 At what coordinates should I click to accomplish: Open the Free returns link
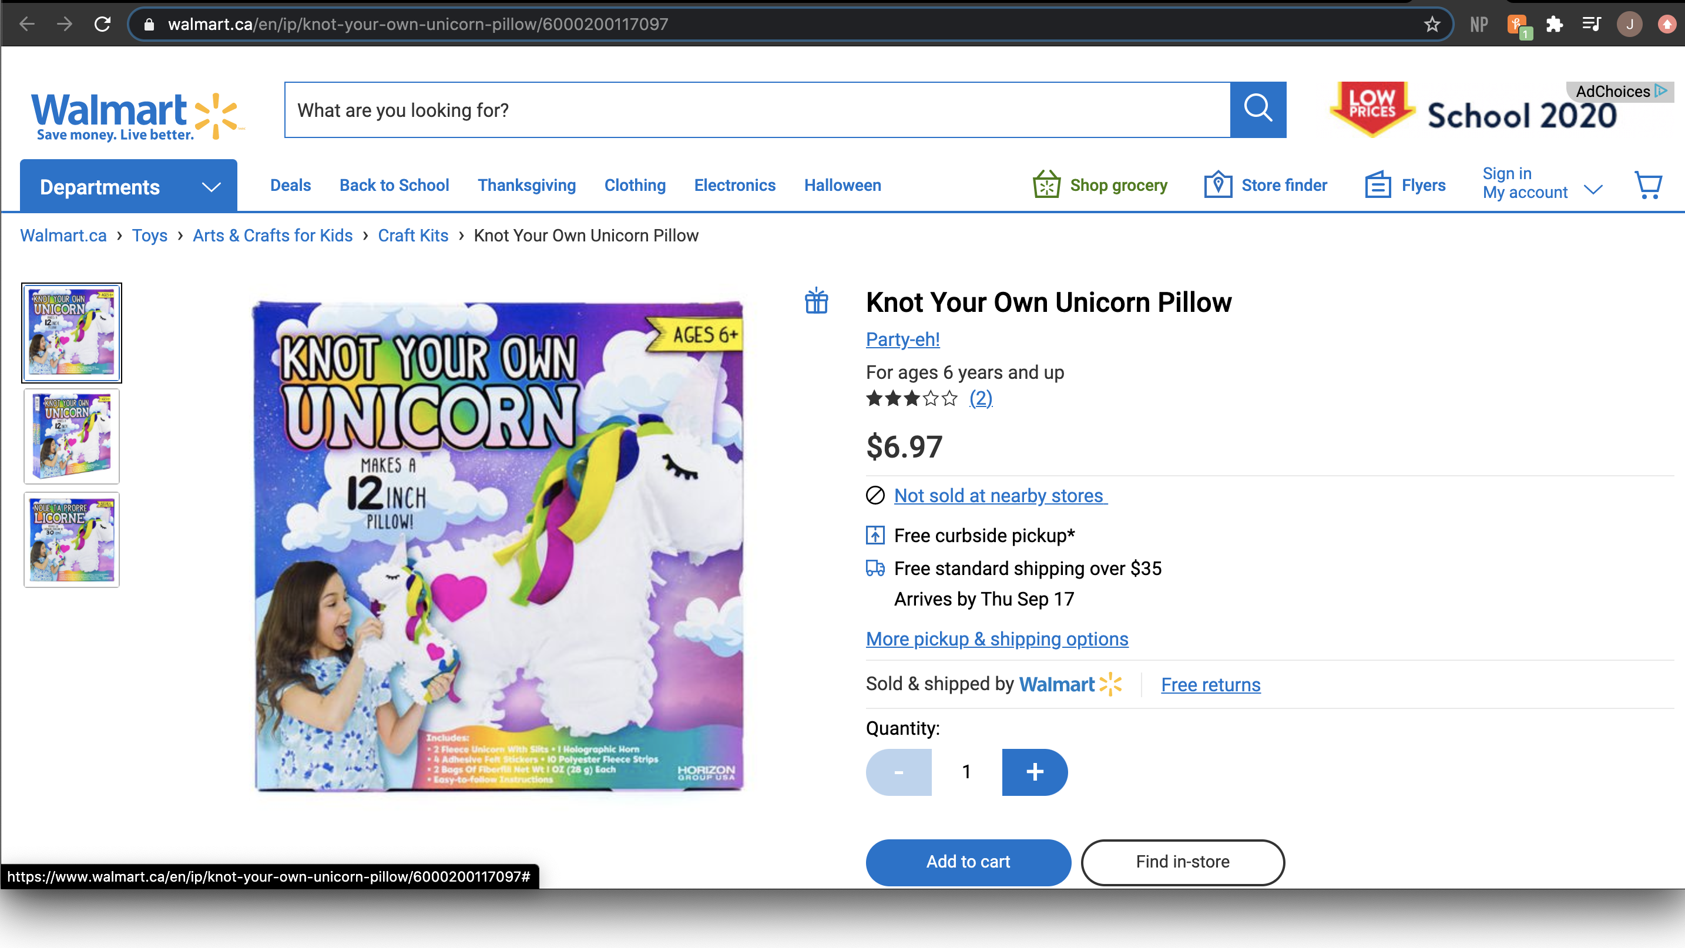(x=1210, y=684)
